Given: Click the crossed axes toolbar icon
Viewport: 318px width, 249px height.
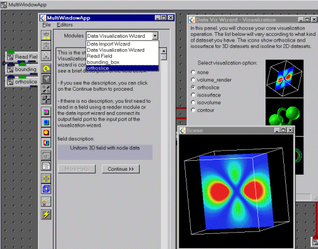Looking at the screenshot, I should [x=46, y=99].
